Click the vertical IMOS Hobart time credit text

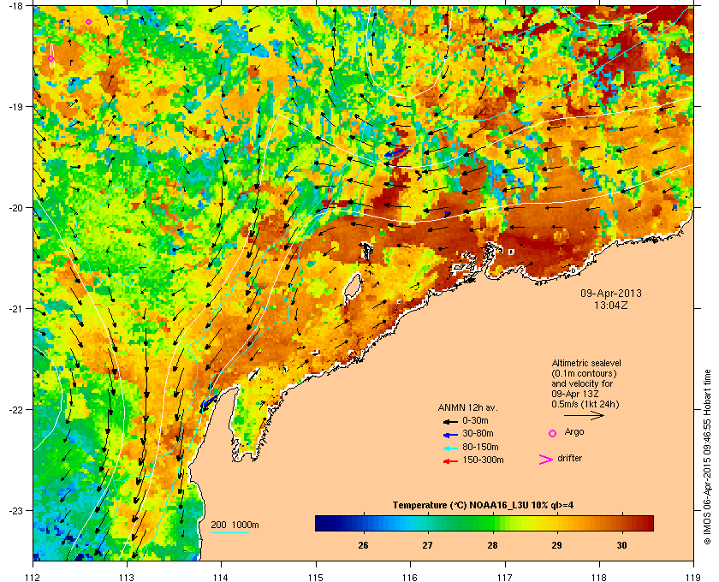(x=707, y=458)
